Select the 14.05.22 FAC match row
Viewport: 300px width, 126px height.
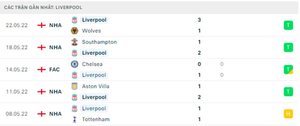(149, 70)
